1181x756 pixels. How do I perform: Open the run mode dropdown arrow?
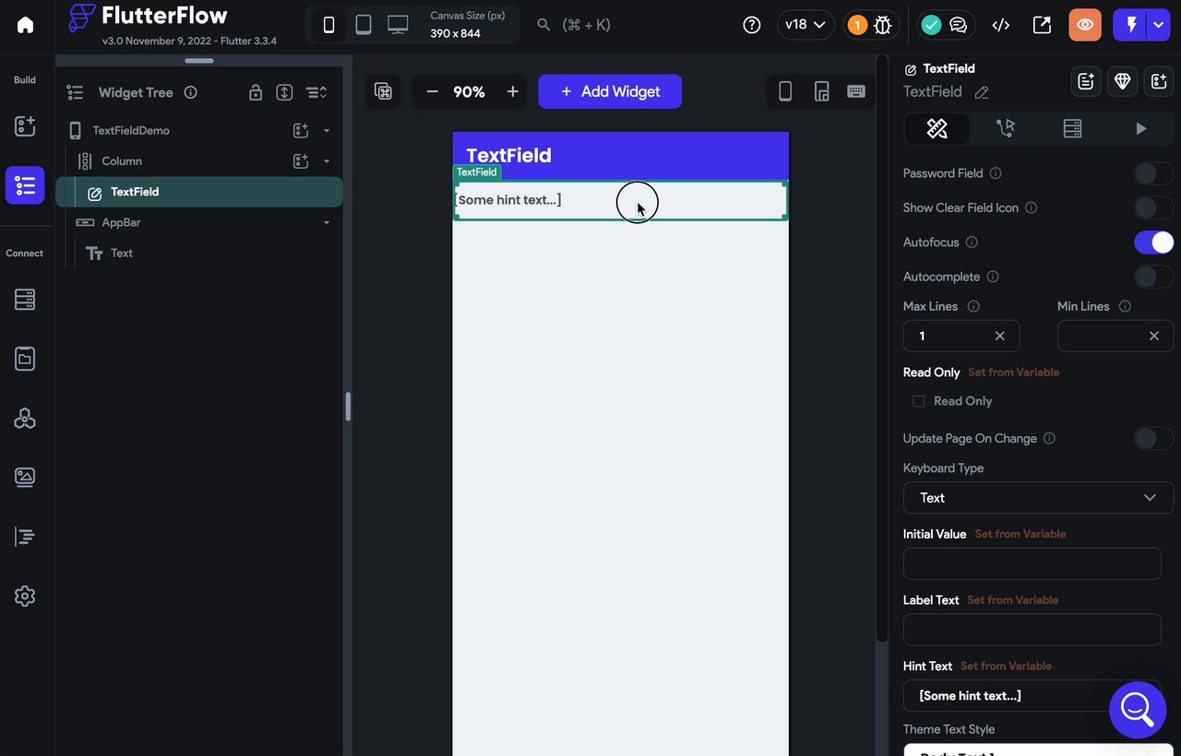1159,25
